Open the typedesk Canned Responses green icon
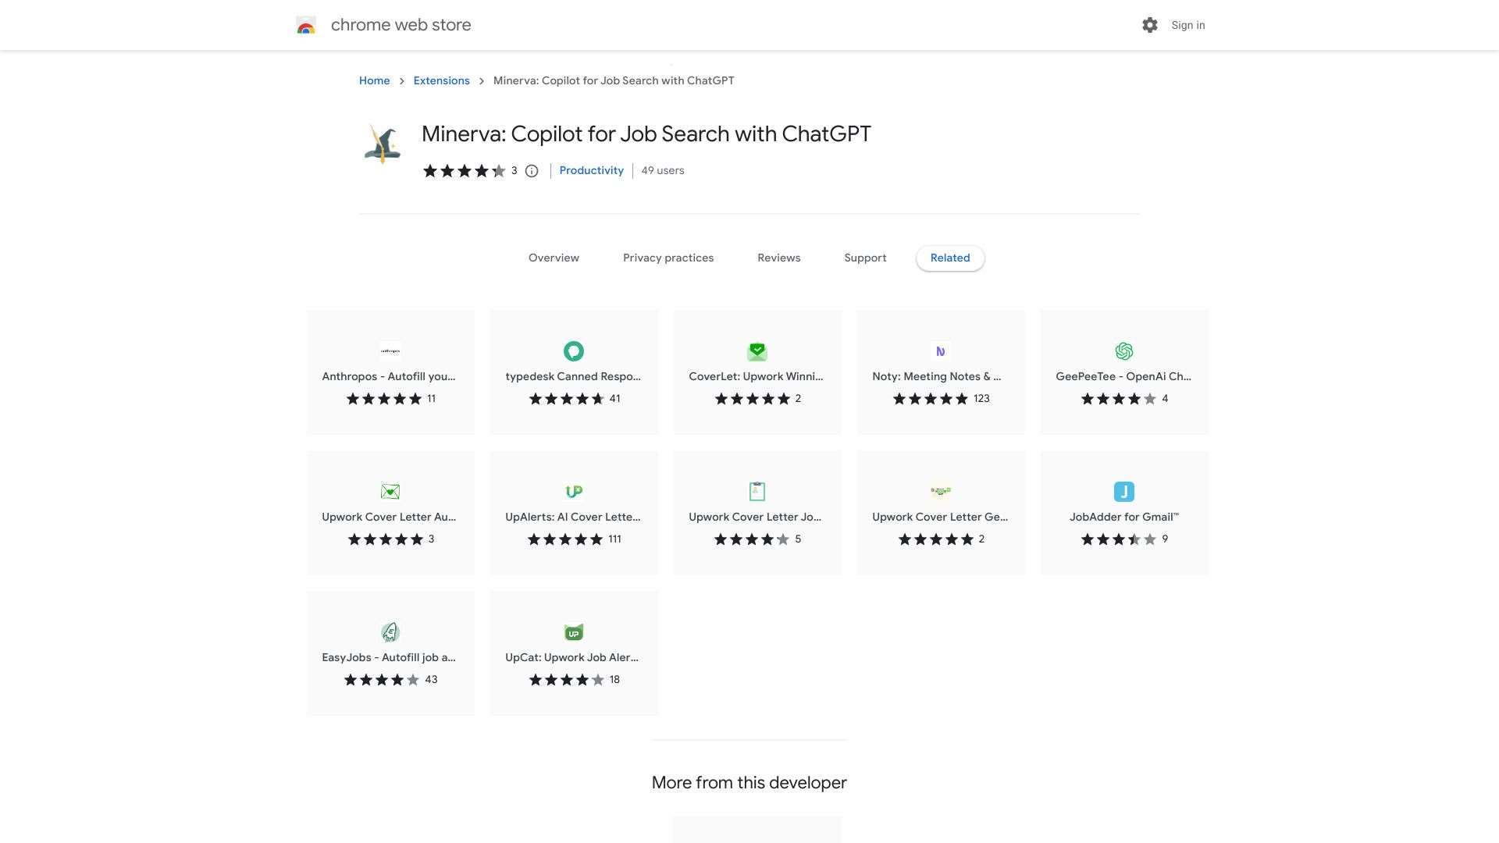 [x=574, y=351]
